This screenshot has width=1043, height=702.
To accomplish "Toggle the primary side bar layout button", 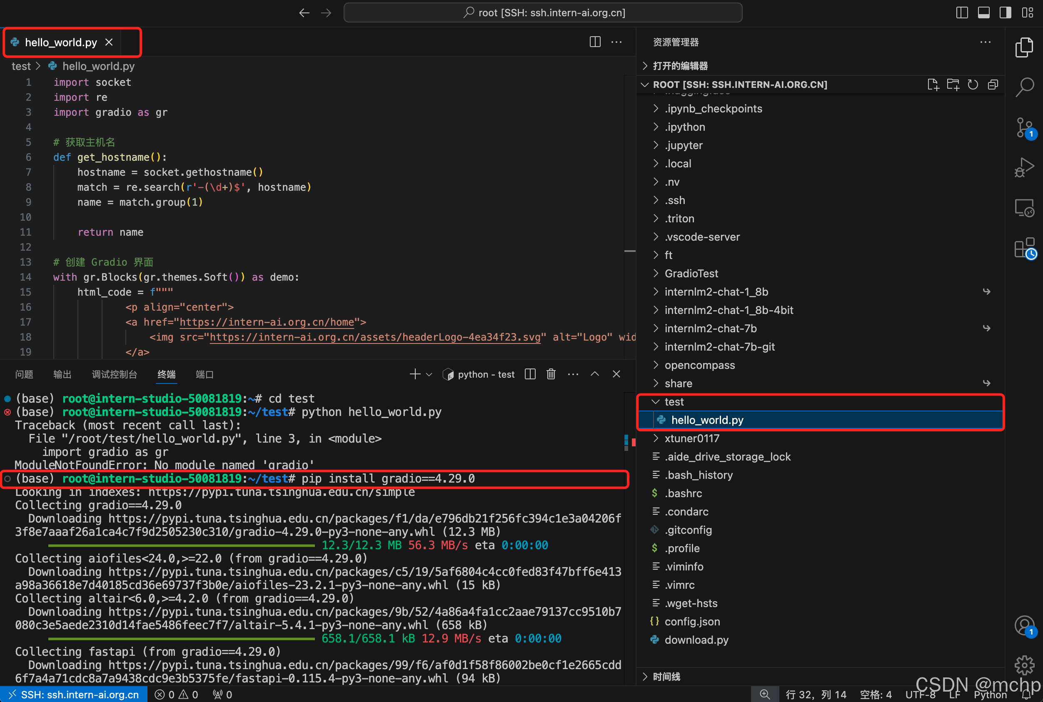I will (961, 12).
